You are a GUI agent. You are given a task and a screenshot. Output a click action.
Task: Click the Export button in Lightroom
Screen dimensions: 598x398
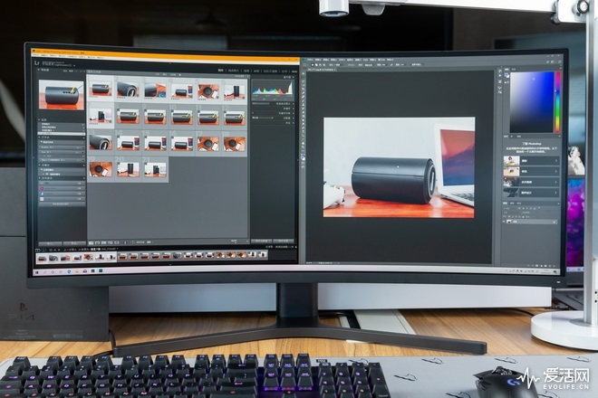(x=74, y=243)
